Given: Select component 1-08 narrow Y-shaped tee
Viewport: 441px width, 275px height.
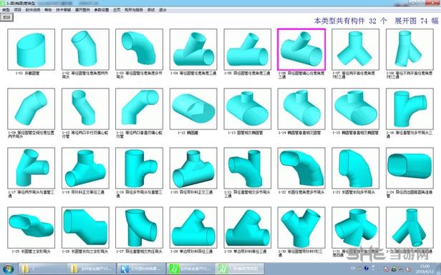Looking at the screenshot, I should 409,49.
